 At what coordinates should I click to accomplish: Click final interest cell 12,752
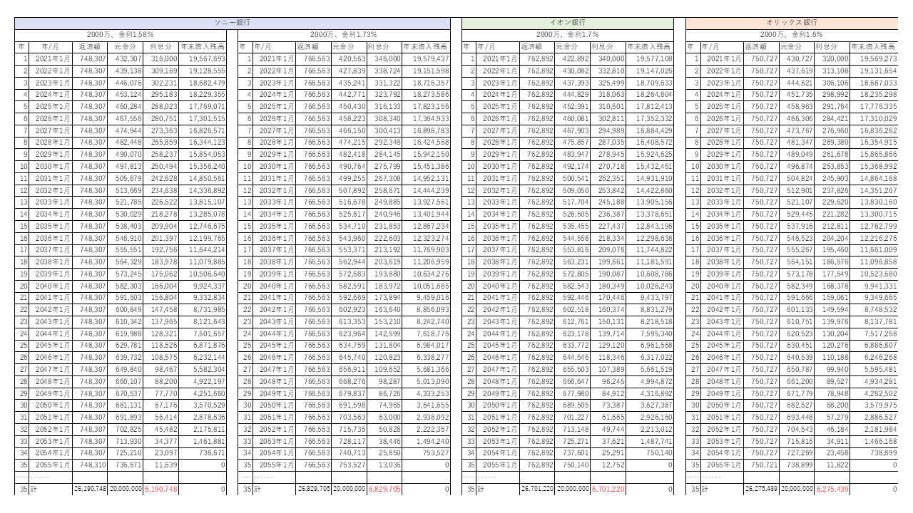[x=608, y=465]
